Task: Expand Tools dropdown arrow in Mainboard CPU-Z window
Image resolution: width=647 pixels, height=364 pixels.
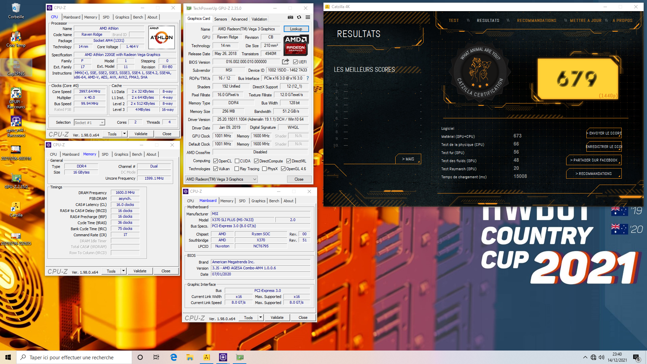Action: coord(260,317)
